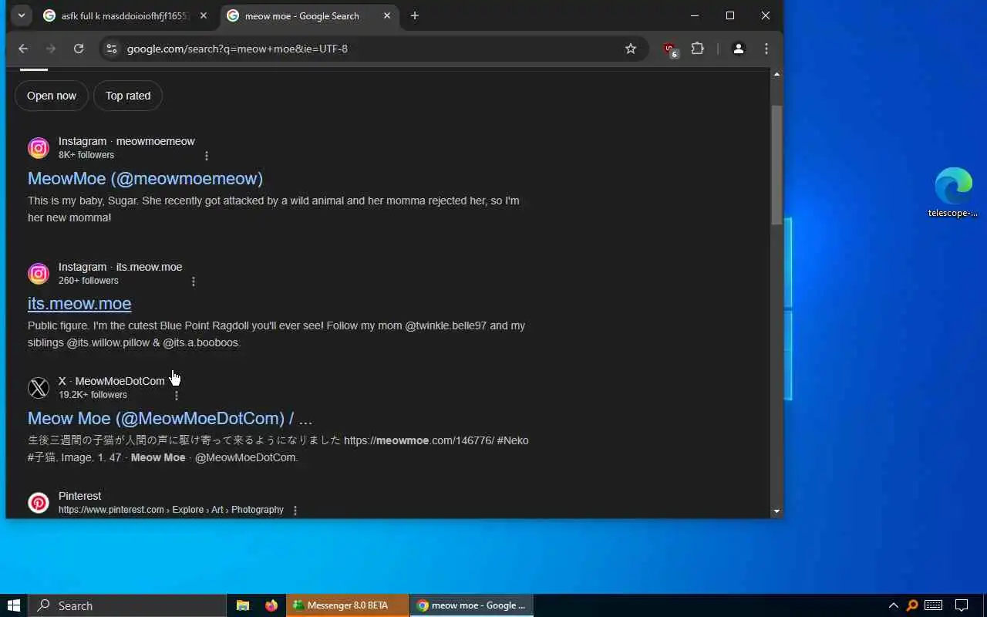Filter results by Top rated
Image resolution: width=987 pixels, height=617 pixels.
pyautogui.click(x=128, y=96)
